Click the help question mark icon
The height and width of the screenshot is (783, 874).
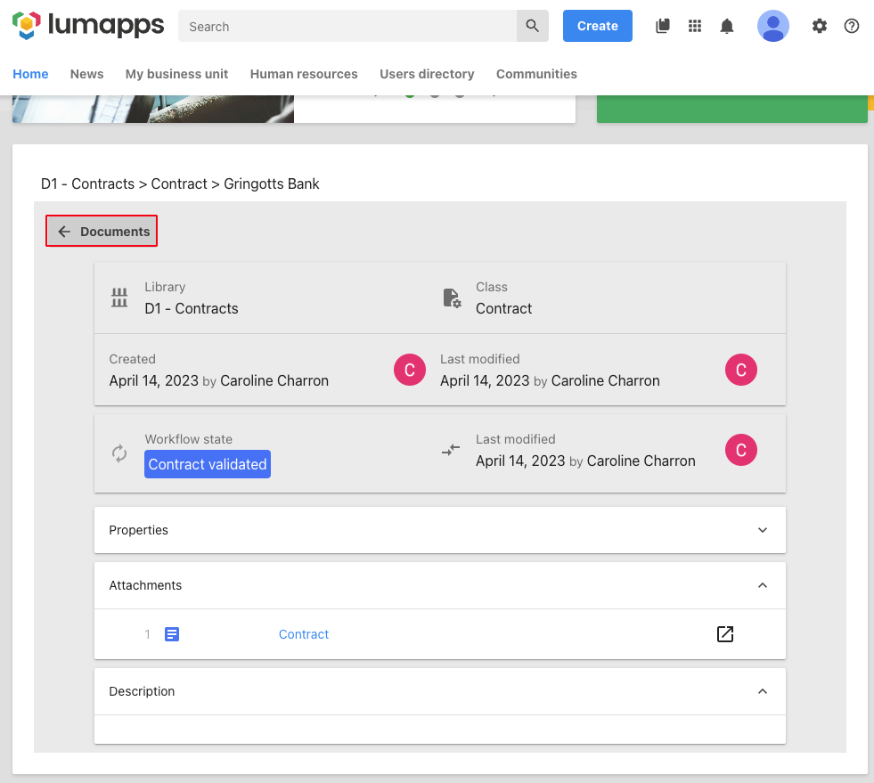pos(852,27)
